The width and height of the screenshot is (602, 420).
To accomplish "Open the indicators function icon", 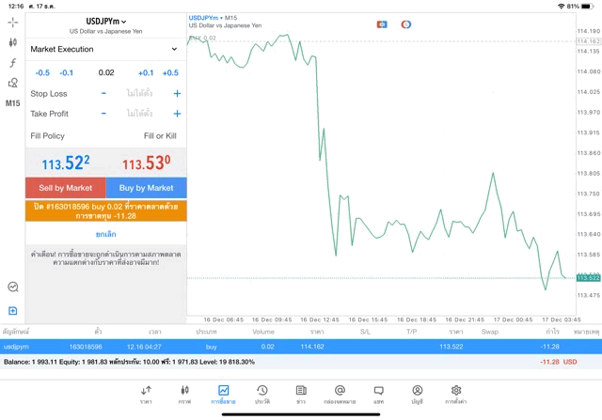I will click(12, 63).
